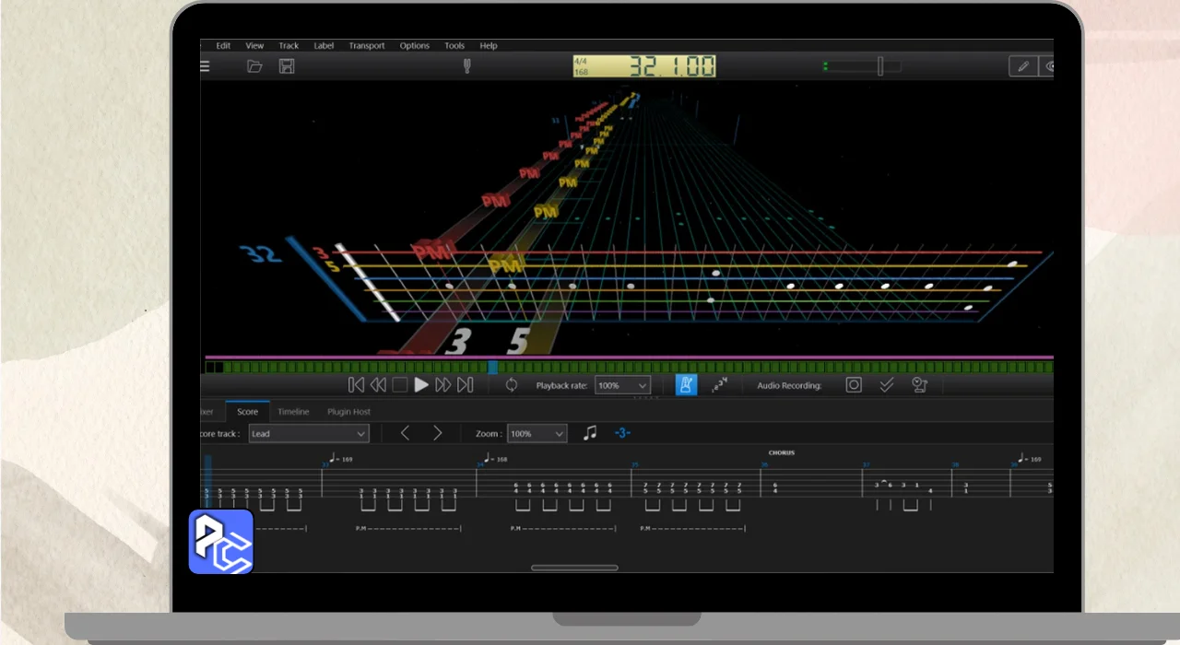Click the pencil edit mode icon
This screenshot has height=645, width=1180.
(x=1022, y=66)
